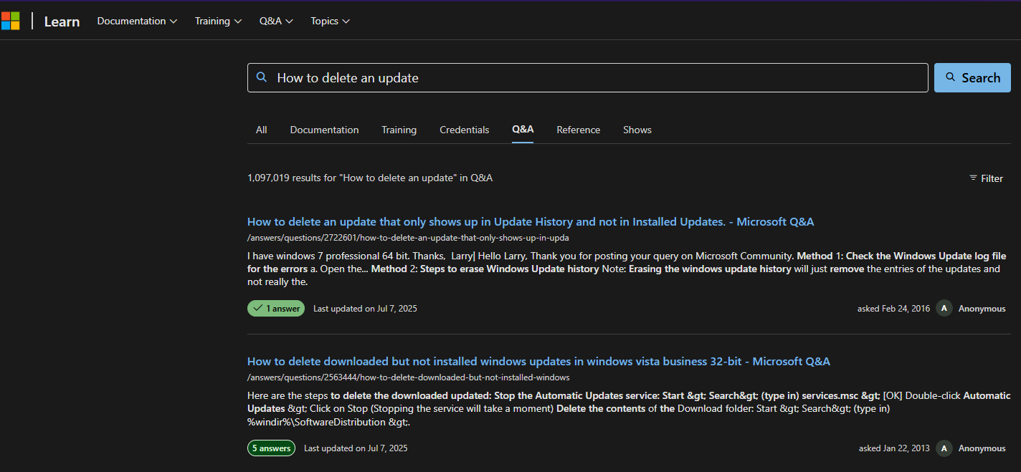
Task: Open the Q&A dropdown in top navigation
Action: coord(276,21)
